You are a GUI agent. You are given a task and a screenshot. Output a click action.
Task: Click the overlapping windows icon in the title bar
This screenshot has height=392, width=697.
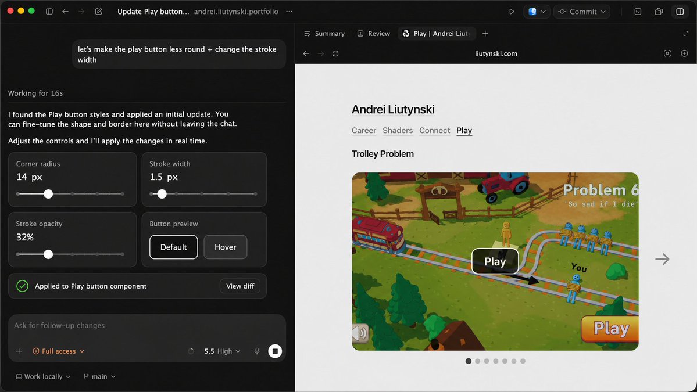[x=659, y=12]
